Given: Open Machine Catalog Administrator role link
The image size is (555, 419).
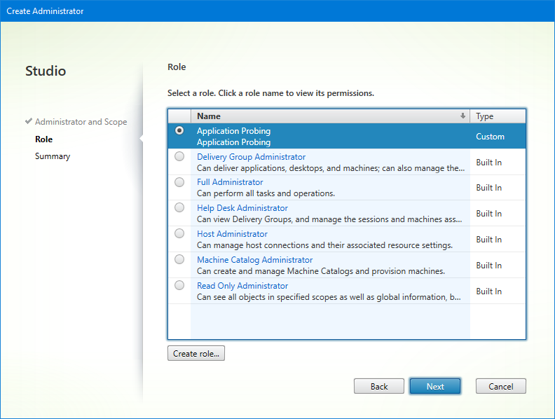Looking at the screenshot, I should (254, 260).
